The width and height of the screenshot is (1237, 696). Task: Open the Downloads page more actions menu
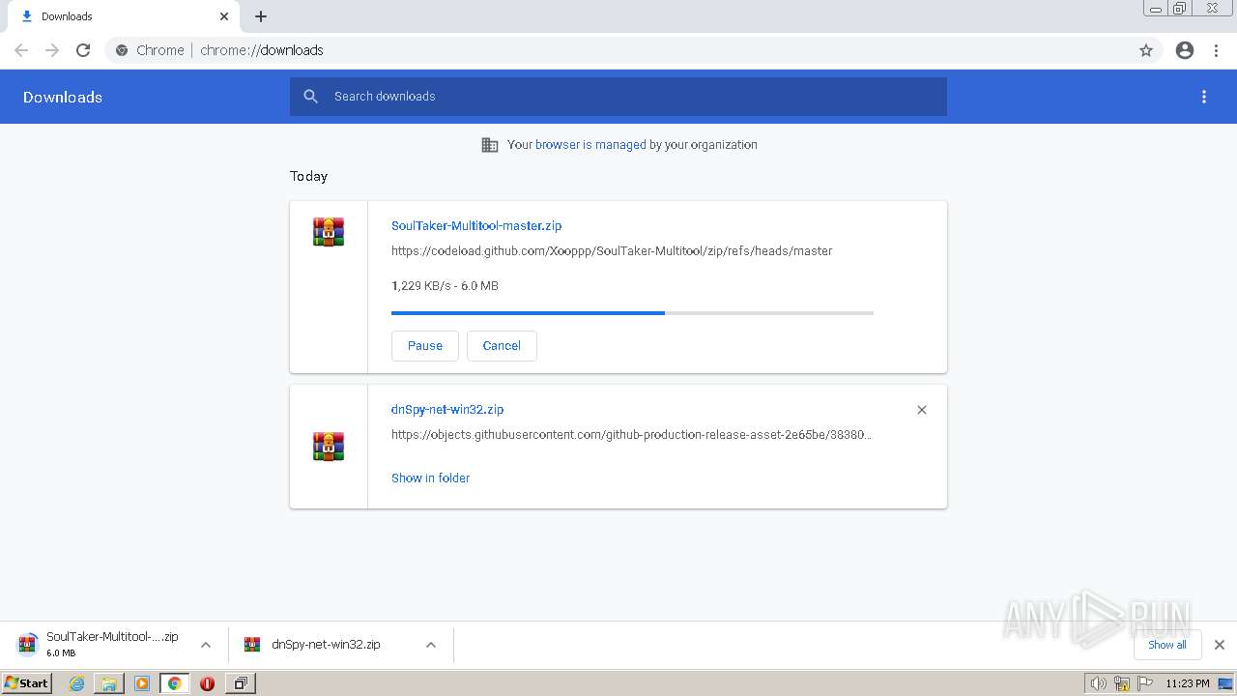click(1204, 97)
